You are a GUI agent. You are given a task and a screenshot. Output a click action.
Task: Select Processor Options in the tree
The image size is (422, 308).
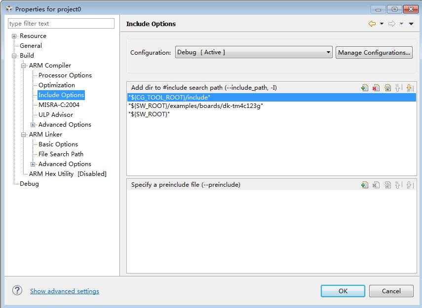tap(65, 75)
